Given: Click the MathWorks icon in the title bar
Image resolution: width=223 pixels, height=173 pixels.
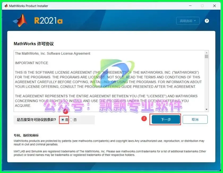Looking at the screenshot, I should point(6,6).
